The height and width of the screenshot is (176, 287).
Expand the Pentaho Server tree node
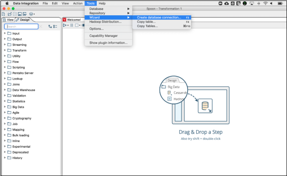5,73
